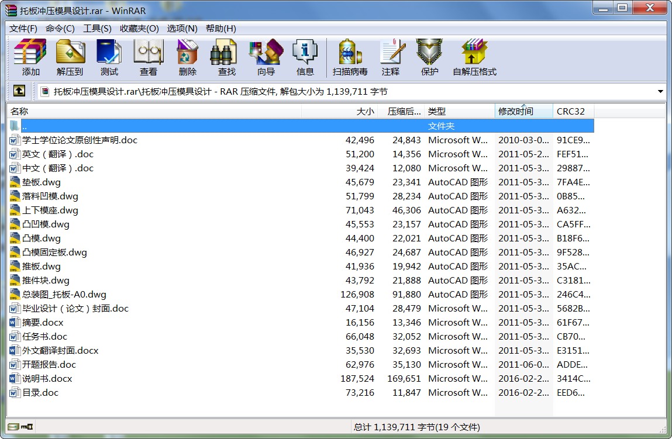Expand the archive path dropdown arrow
This screenshot has width=672, height=439.
(x=660, y=92)
